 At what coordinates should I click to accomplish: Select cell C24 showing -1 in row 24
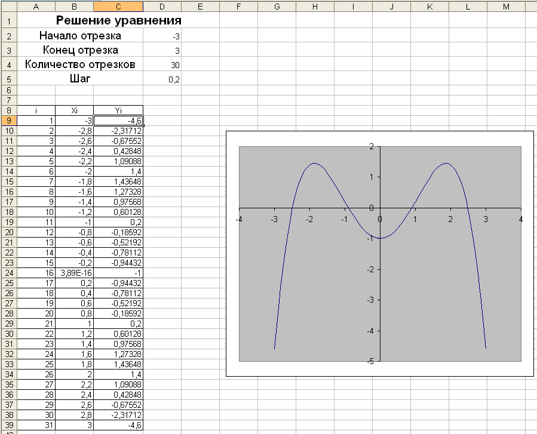118,273
